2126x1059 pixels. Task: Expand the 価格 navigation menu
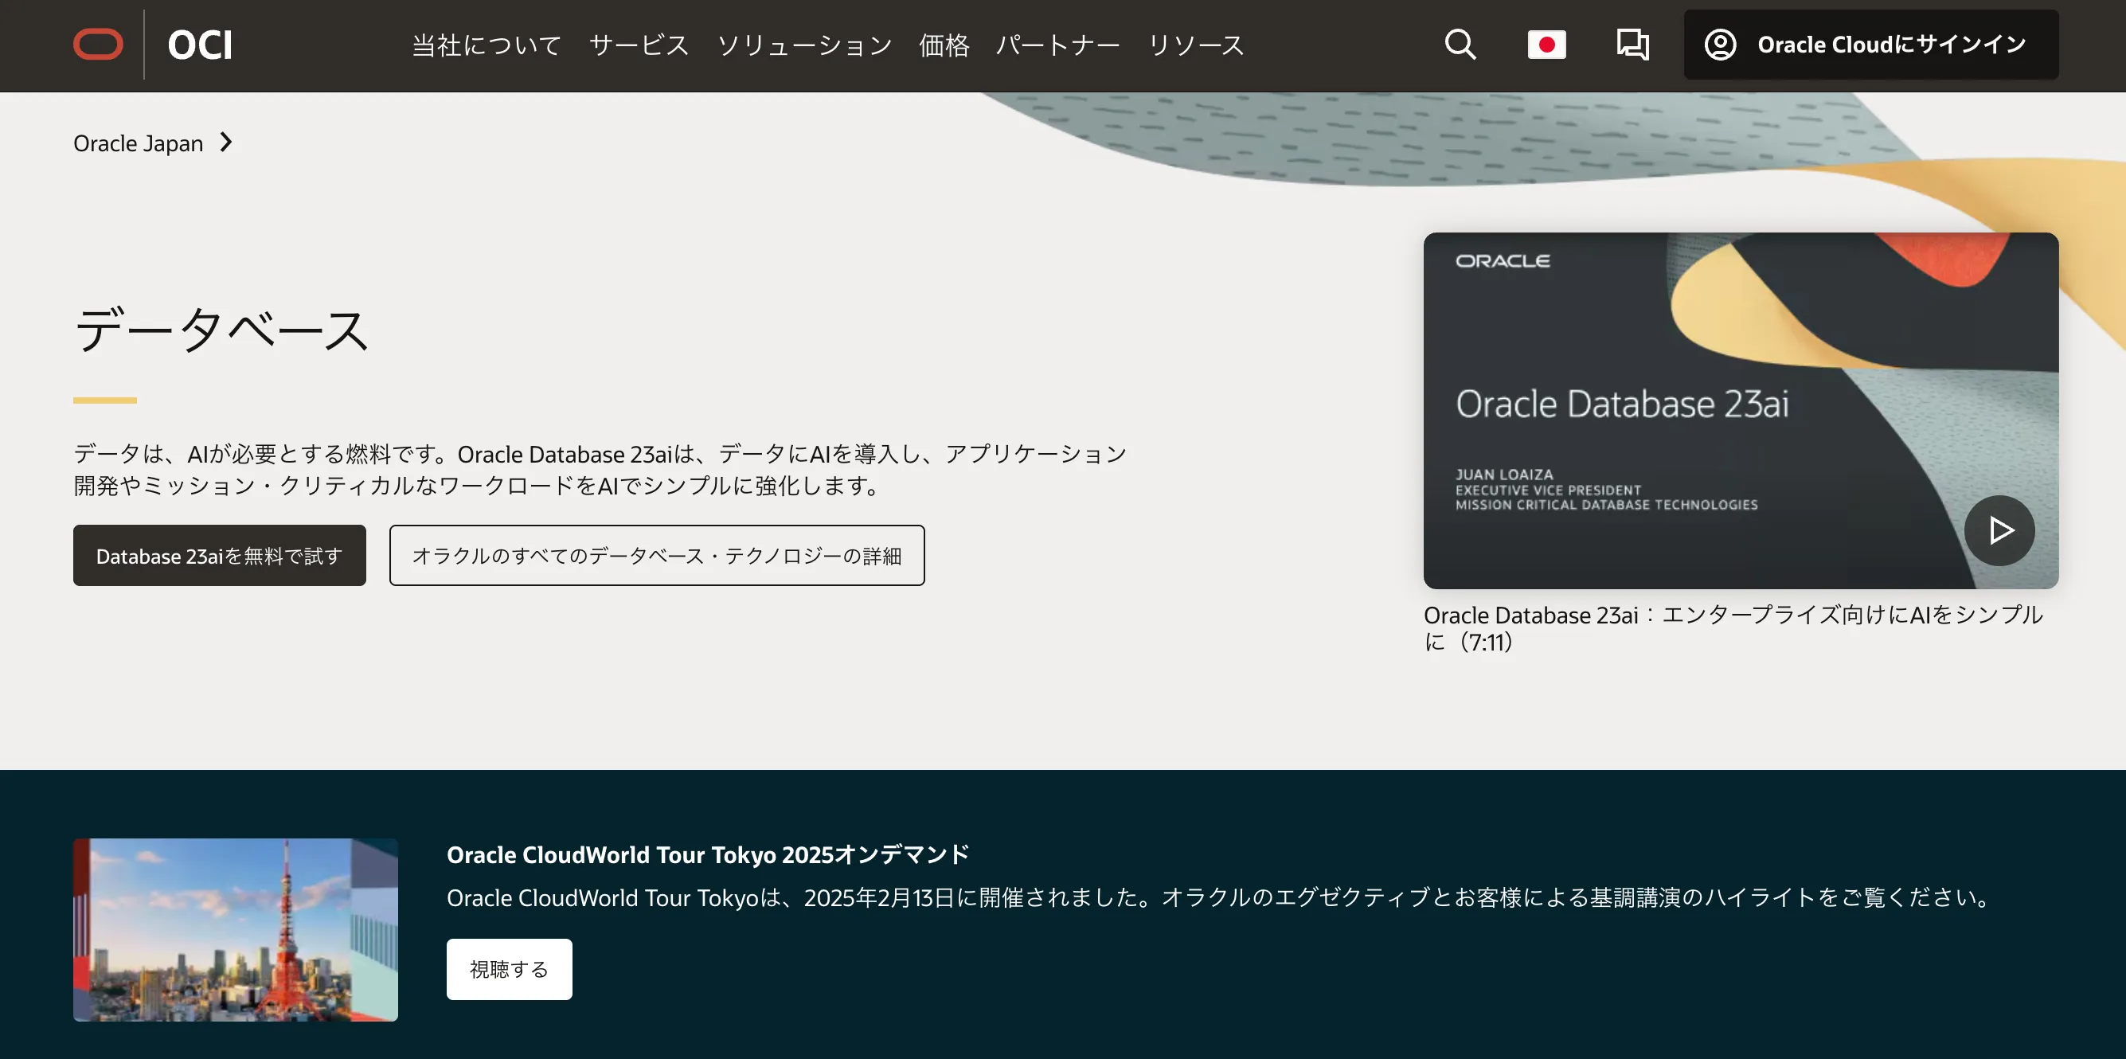pyautogui.click(x=944, y=45)
